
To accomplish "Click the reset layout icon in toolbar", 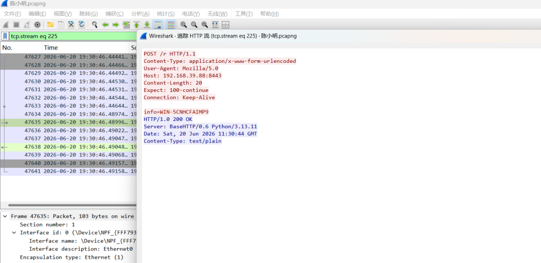I will (226, 25).
